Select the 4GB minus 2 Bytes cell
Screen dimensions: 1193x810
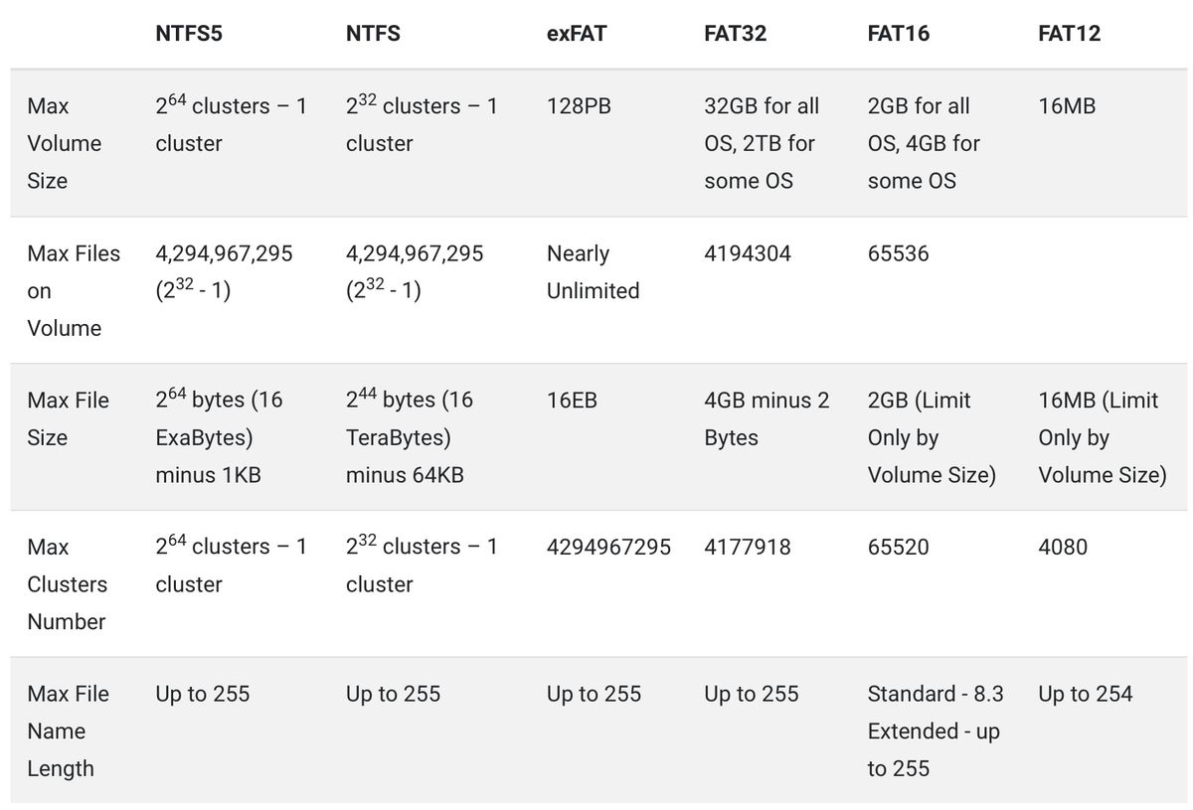767,418
